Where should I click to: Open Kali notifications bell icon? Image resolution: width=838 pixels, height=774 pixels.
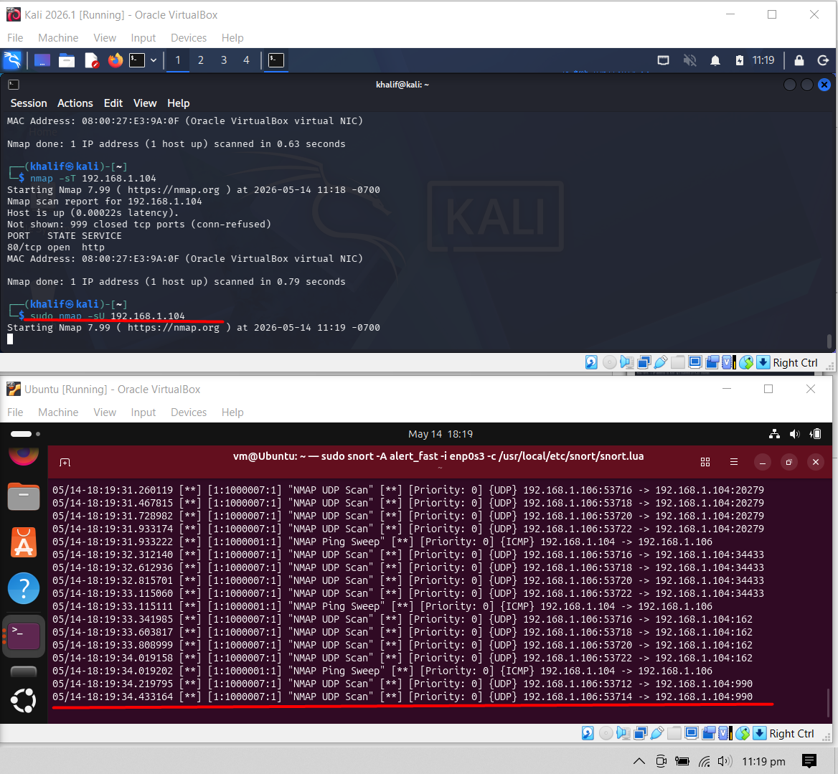tap(715, 60)
